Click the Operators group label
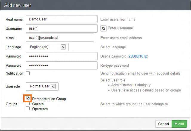Screen dimensions: 191x131 [x=40, y=109]
